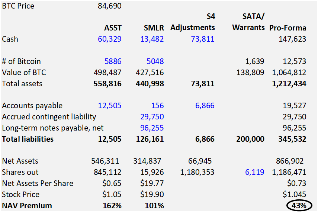Select Pro-Forma bitcoin count 12,573
Viewport: 318px width, 212px height.
[294, 61]
